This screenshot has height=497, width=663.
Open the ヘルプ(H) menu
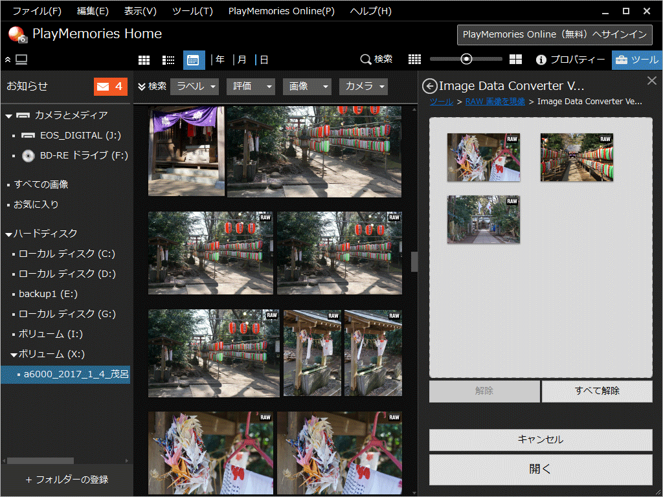(370, 11)
